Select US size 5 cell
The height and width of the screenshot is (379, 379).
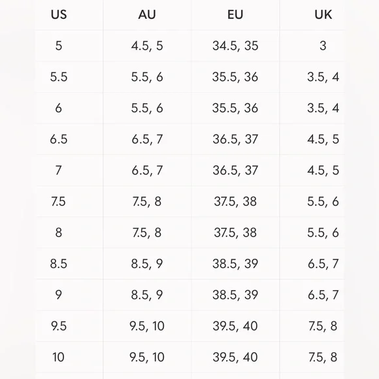[x=59, y=46]
